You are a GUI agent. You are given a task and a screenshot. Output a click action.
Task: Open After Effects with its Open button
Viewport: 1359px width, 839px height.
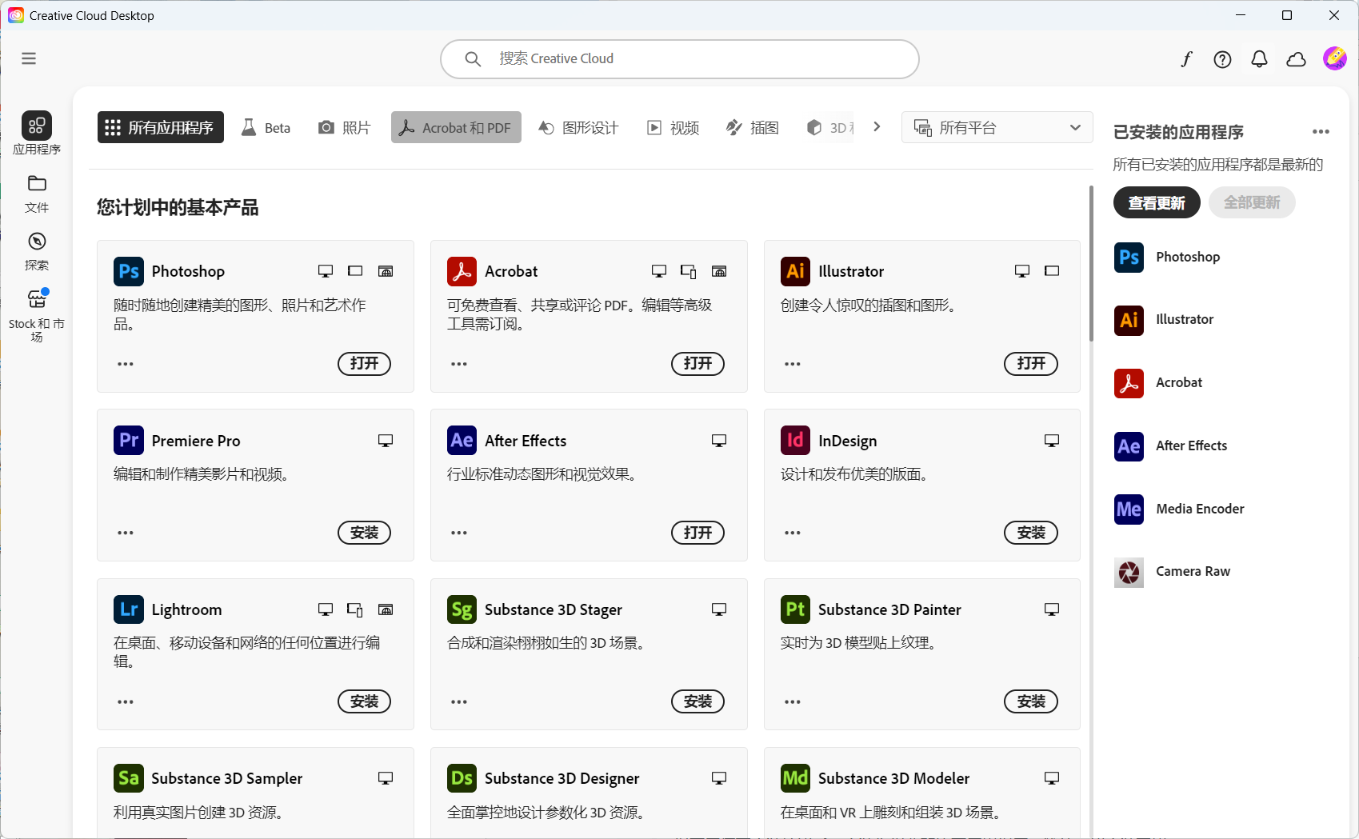click(x=697, y=533)
